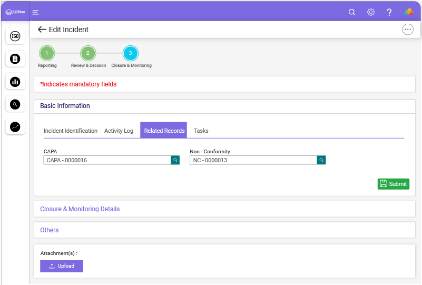Click the Upload attachment button
This screenshot has height=285, width=422.
pyautogui.click(x=62, y=266)
